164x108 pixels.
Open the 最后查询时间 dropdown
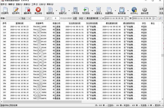(x=94, y=18)
